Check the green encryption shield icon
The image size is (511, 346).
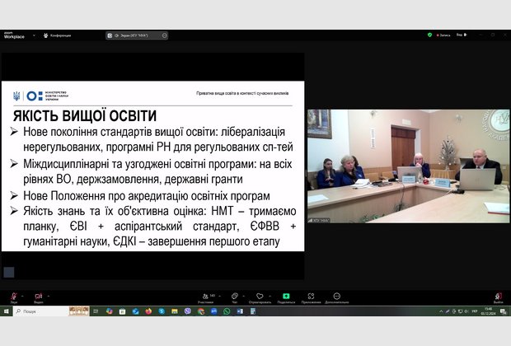tap(429, 35)
